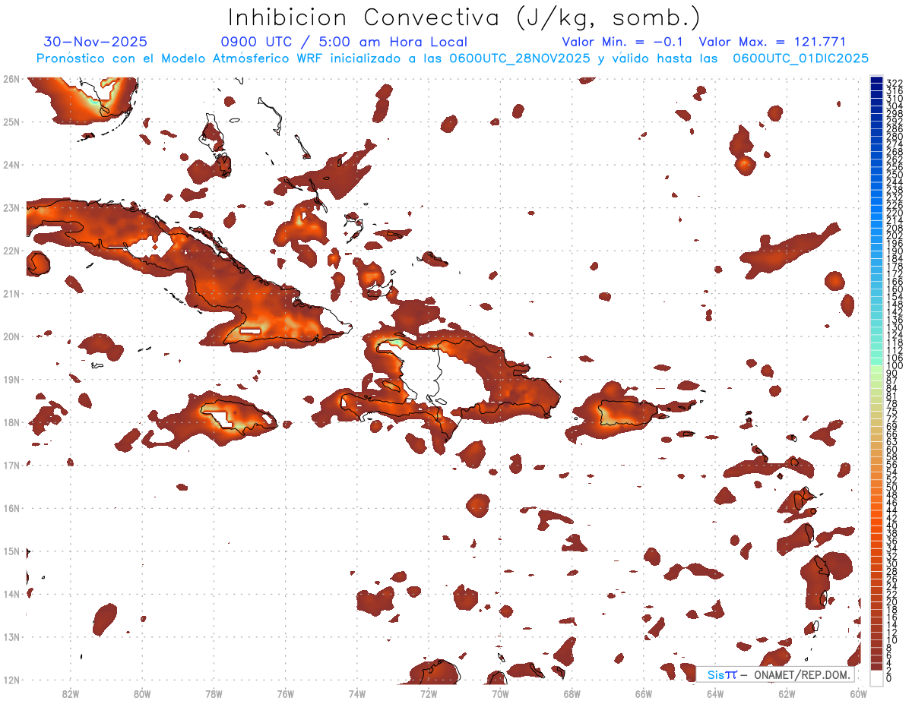Viewport: 912px width, 704px height.
Task: Click the '13N' latitude label
Action: point(11,636)
